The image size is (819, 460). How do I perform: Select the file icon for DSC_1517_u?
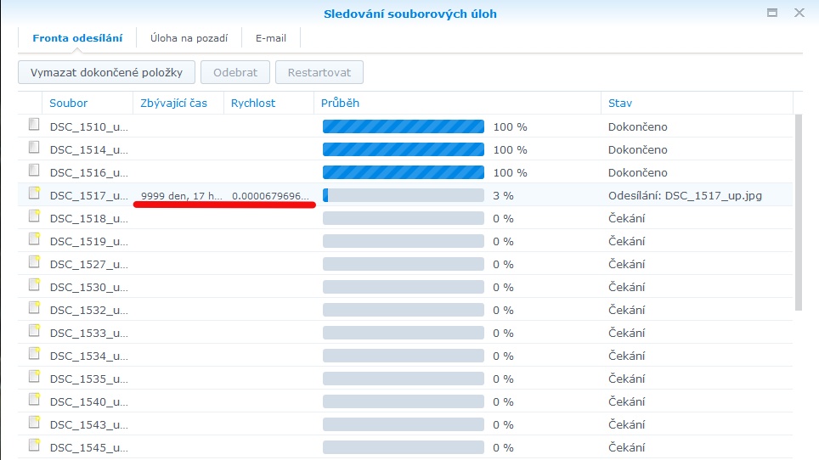coord(34,194)
